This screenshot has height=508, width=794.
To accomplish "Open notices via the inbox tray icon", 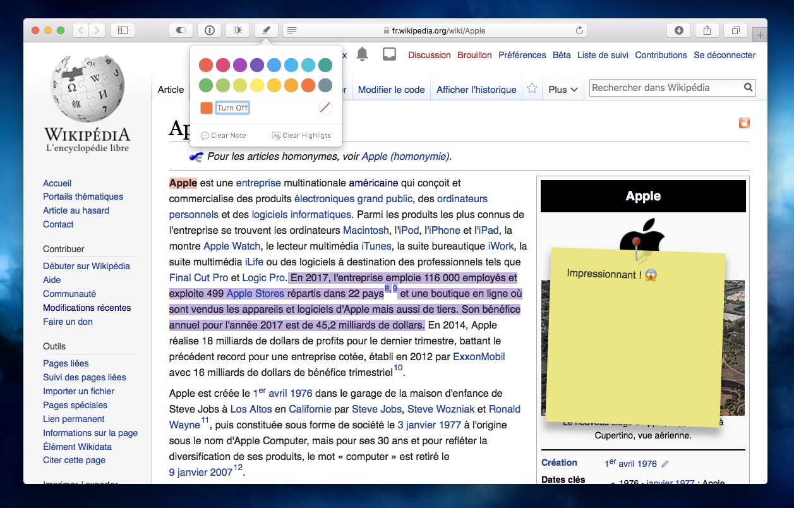I will point(390,54).
